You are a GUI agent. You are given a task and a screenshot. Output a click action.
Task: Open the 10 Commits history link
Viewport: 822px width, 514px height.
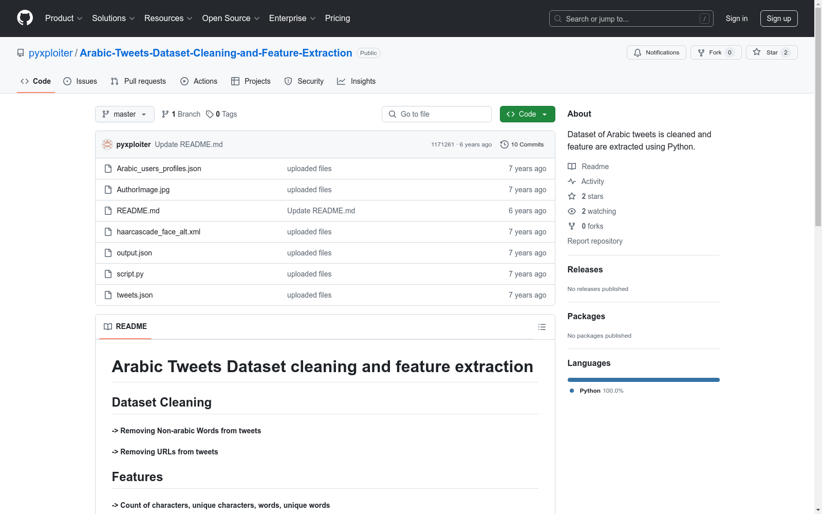(522, 144)
